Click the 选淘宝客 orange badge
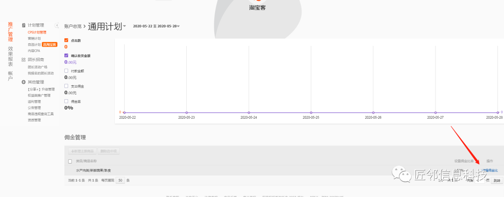This screenshot has height=197, width=504. 49,45
